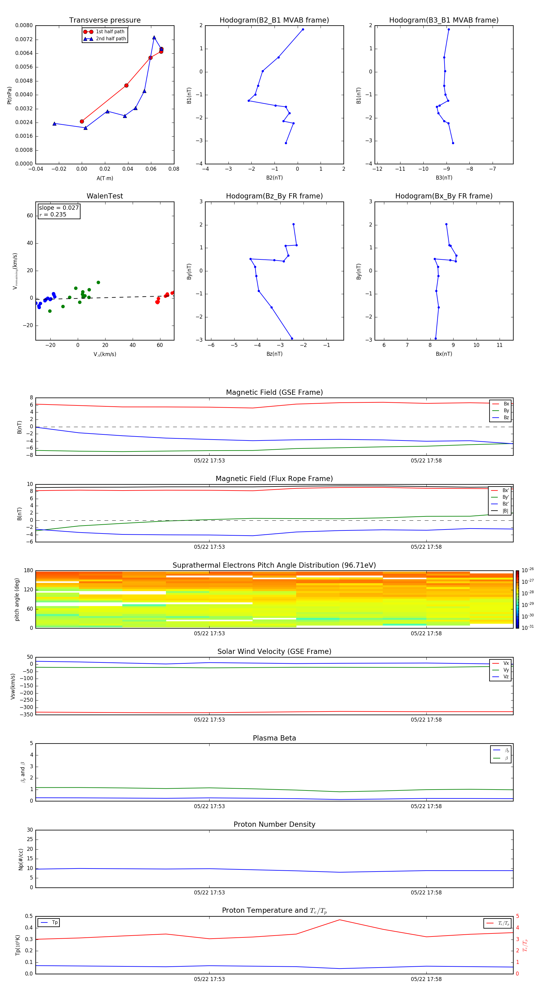This screenshot has width=549, height=1006.
Task: Click 'Hodogram(B2_B1 MVAB frame)' title
Action: click(x=274, y=20)
